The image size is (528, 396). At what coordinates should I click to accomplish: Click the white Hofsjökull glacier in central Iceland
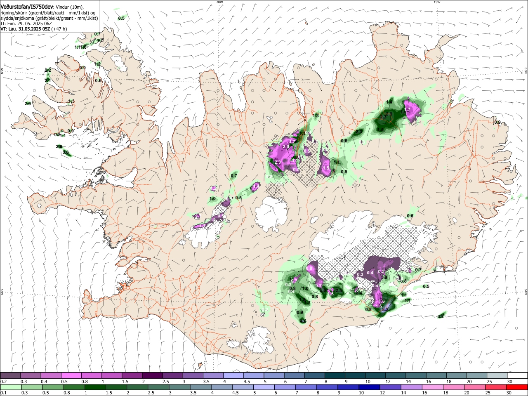click(x=271, y=213)
